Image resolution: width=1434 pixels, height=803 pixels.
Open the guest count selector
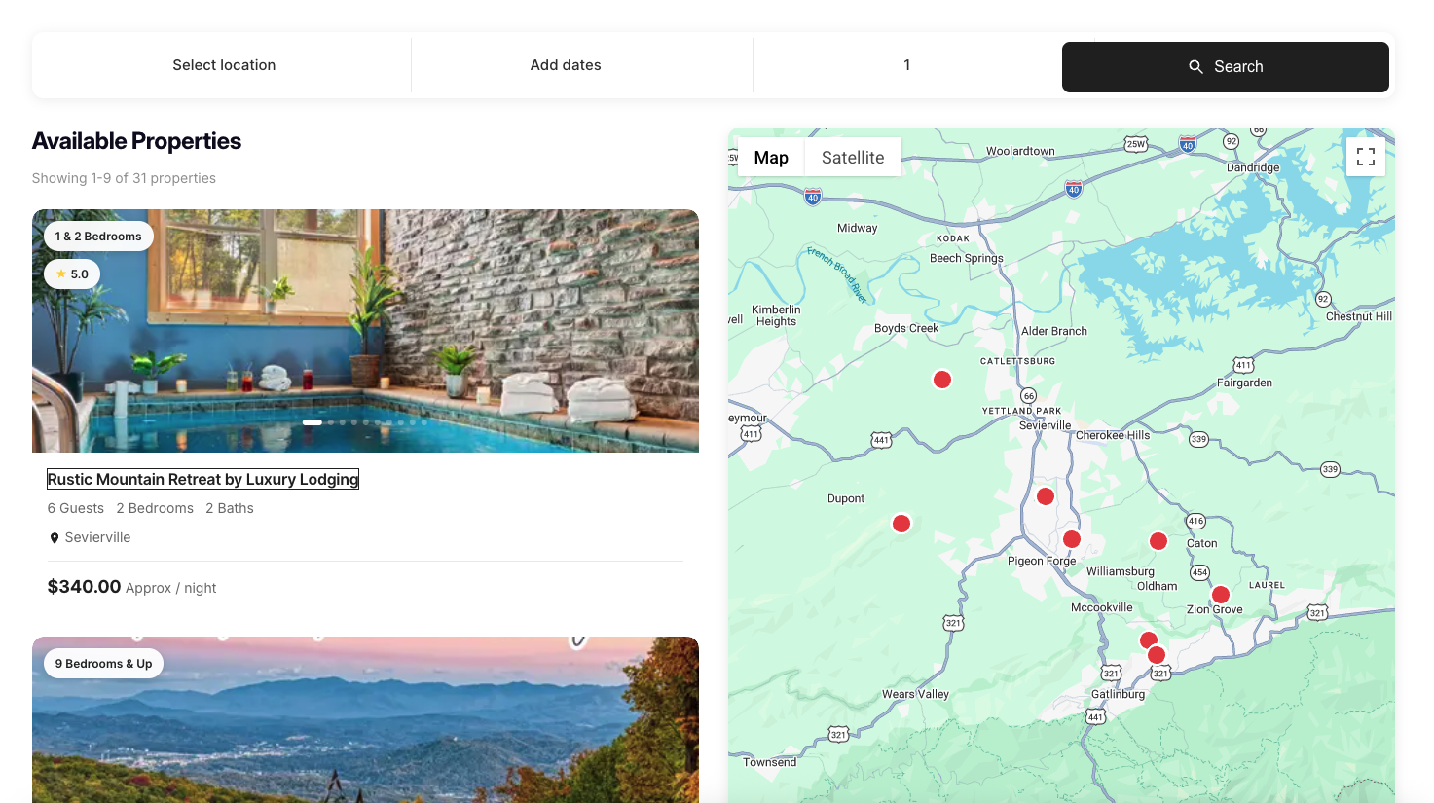pyautogui.click(x=906, y=65)
